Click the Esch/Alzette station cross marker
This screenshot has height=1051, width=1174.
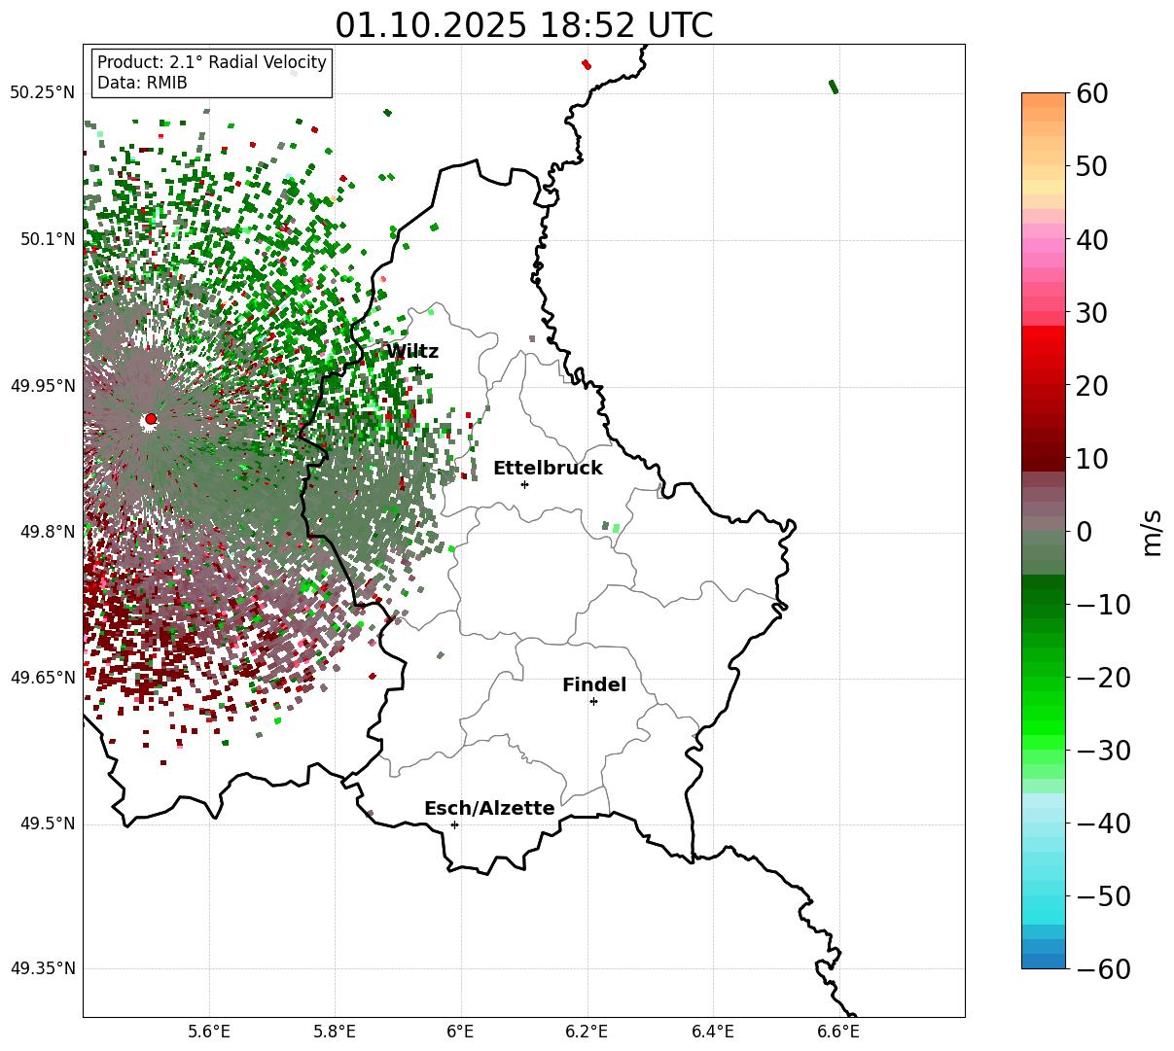pyautogui.click(x=454, y=824)
